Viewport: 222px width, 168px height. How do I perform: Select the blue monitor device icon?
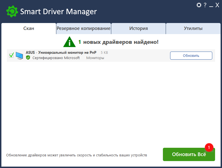[19, 55]
